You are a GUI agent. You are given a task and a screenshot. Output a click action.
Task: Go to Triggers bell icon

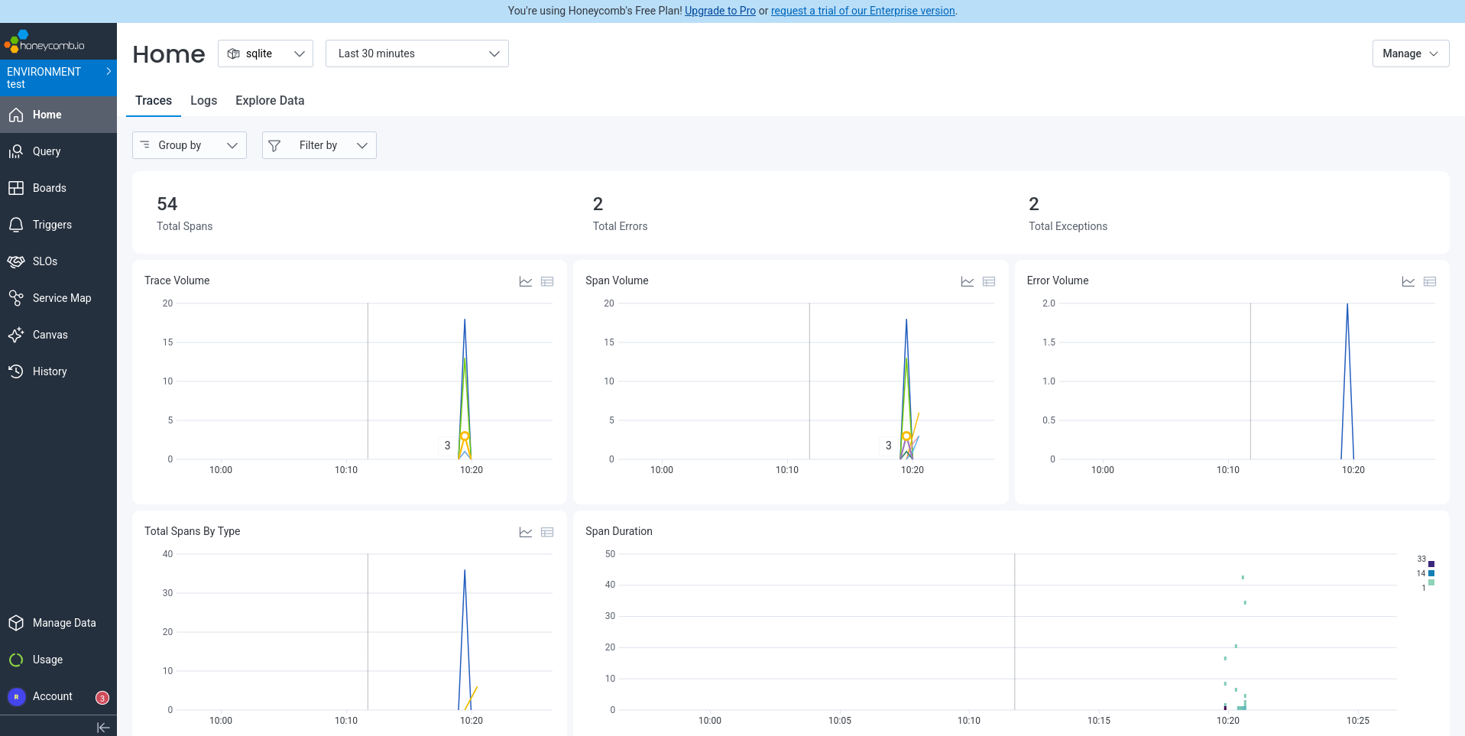click(x=16, y=225)
